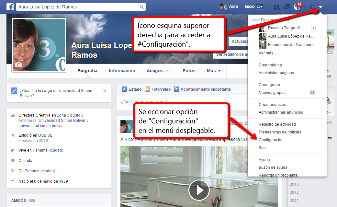Play the 3D printer video
The height and width of the screenshot is (207, 337).
coord(199,190)
